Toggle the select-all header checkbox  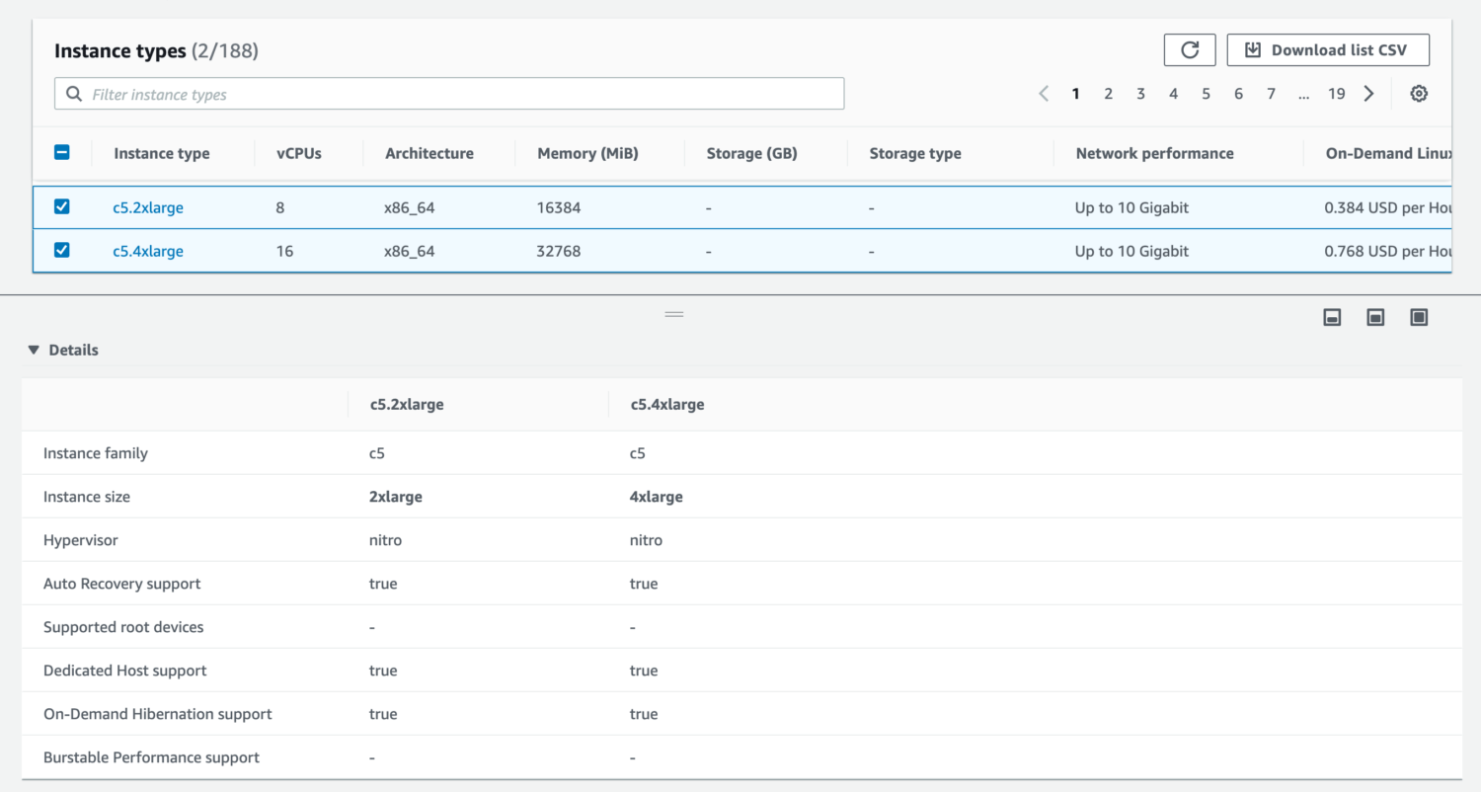pyautogui.click(x=61, y=152)
